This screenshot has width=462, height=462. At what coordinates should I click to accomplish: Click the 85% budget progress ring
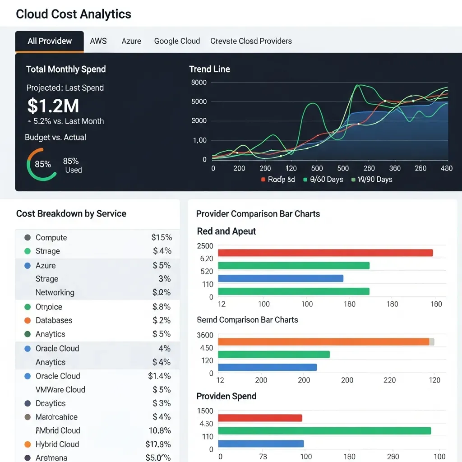click(42, 164)
